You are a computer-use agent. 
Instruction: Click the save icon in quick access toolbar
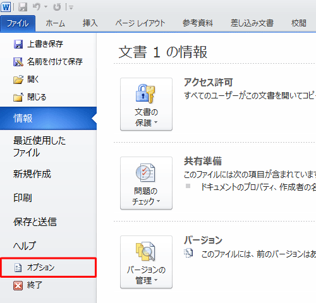pyautogui.click(x=22, y=7)
